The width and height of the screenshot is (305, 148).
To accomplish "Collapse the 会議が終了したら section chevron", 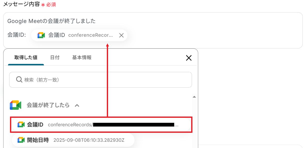I will click(x=77, y=105).
